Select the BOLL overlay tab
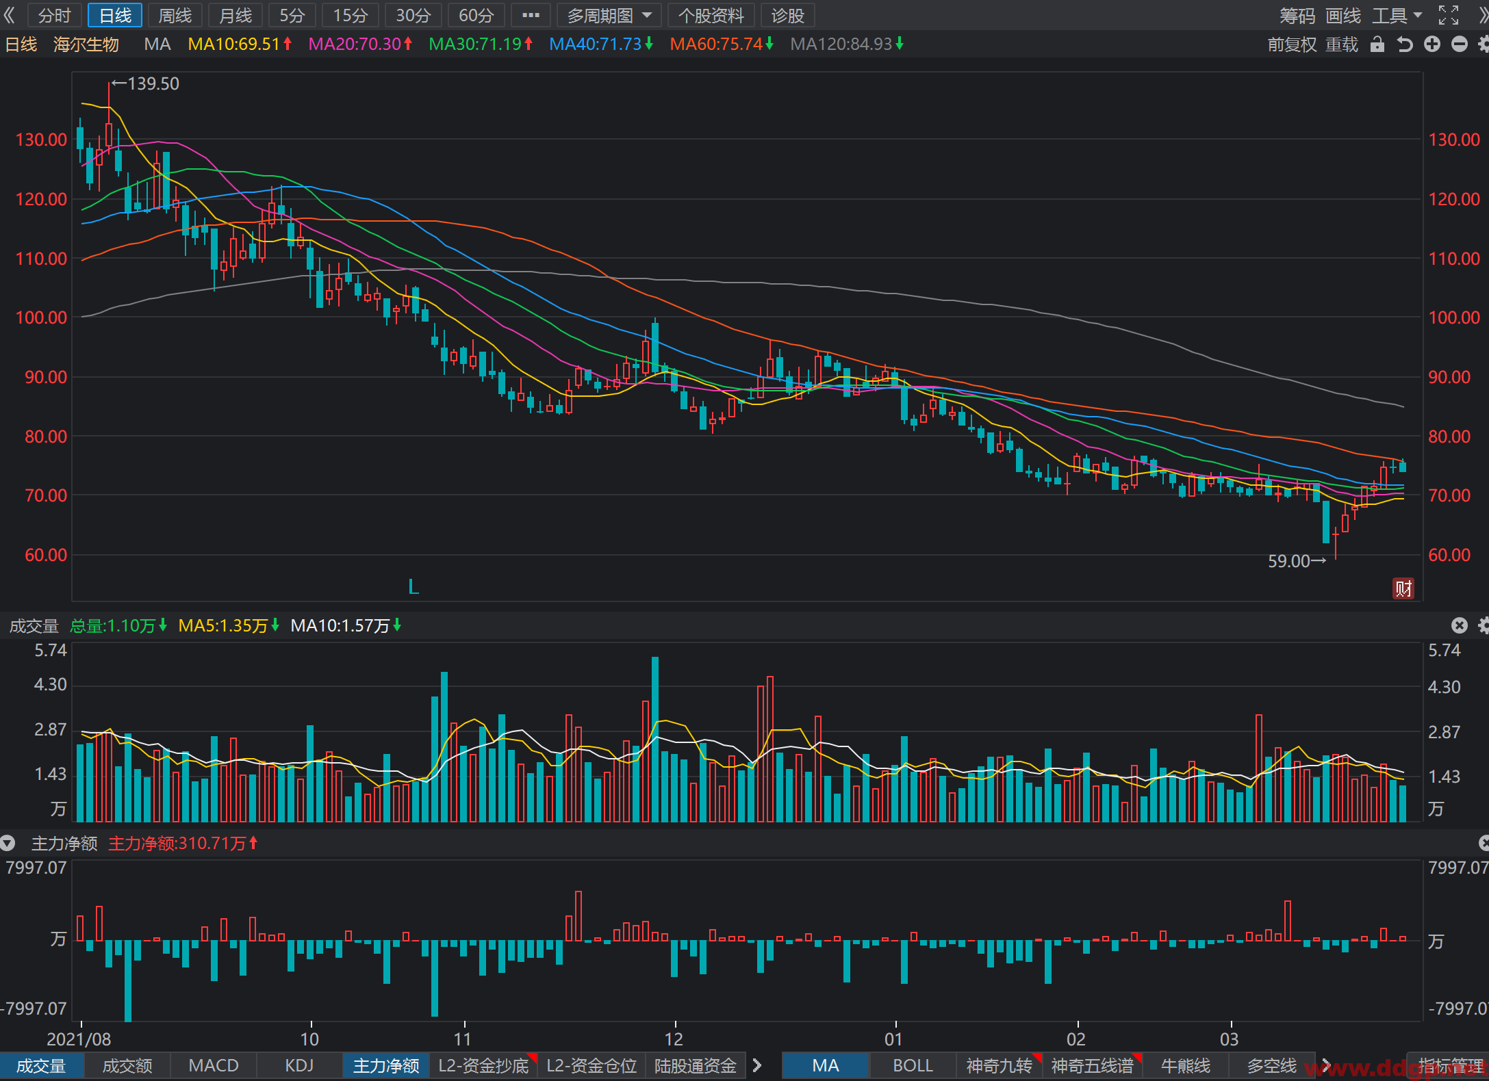1489x1081 pixels. point(913,1065)
